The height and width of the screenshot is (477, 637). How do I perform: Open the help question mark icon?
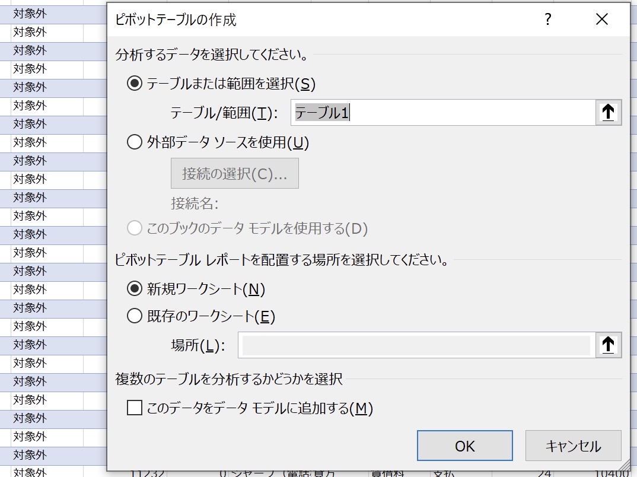pos(547,19)
